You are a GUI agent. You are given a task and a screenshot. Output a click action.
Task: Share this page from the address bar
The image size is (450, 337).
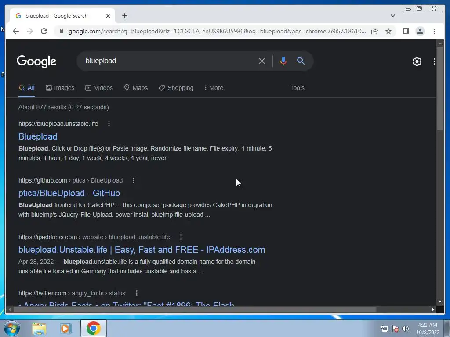point(374,31)
